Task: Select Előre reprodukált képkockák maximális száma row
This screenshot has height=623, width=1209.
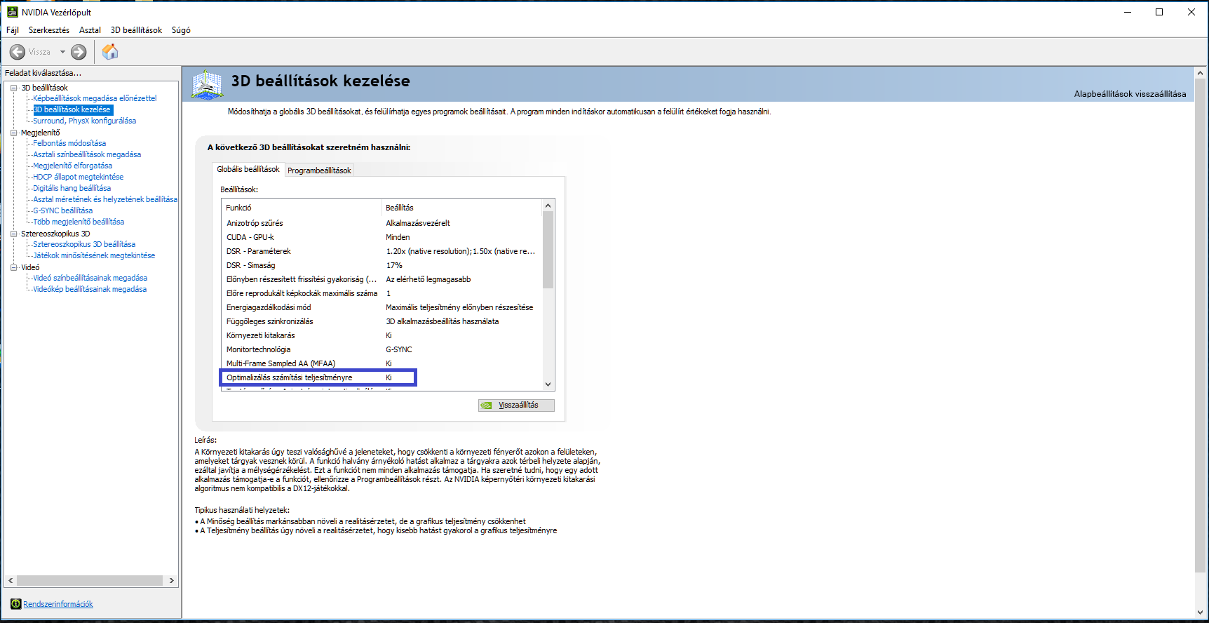Action: (382, 293)
